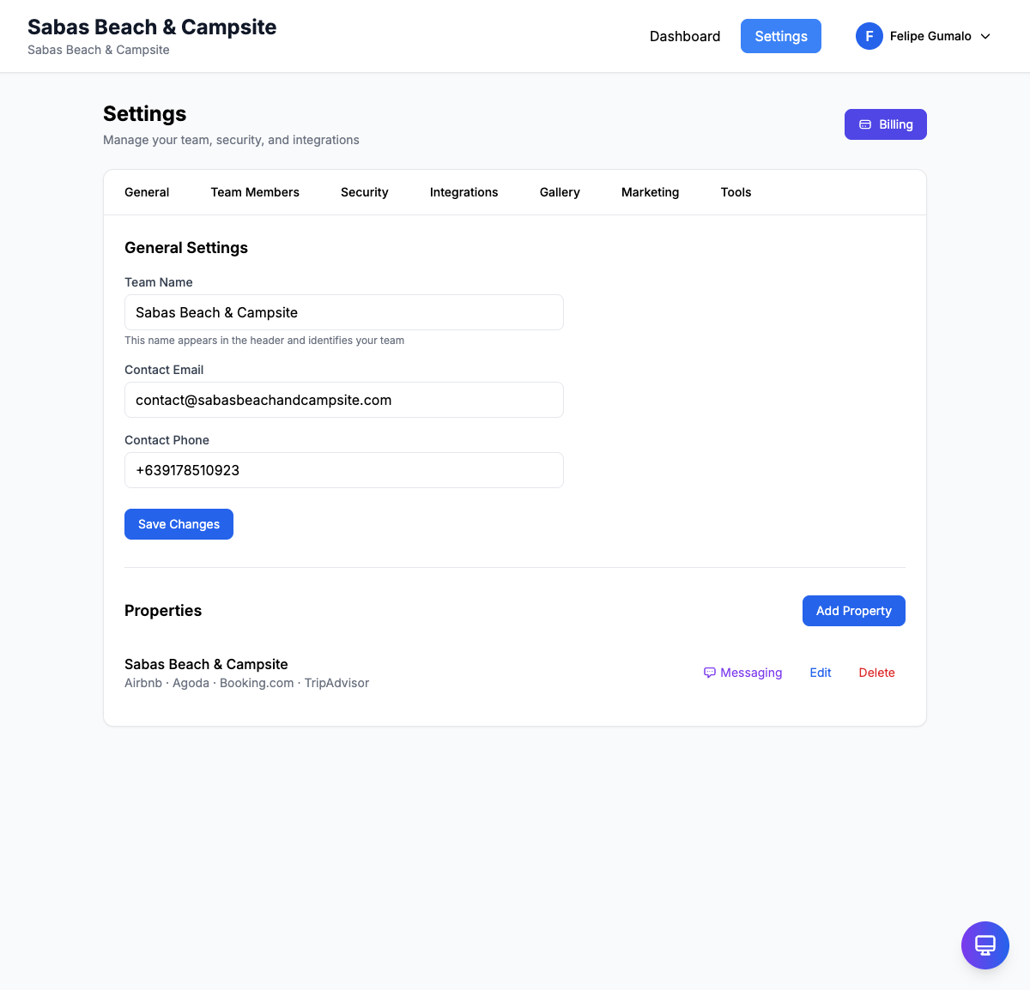
Task: Click the "F" avatar circle in the header
Action: tap(869, 36)
